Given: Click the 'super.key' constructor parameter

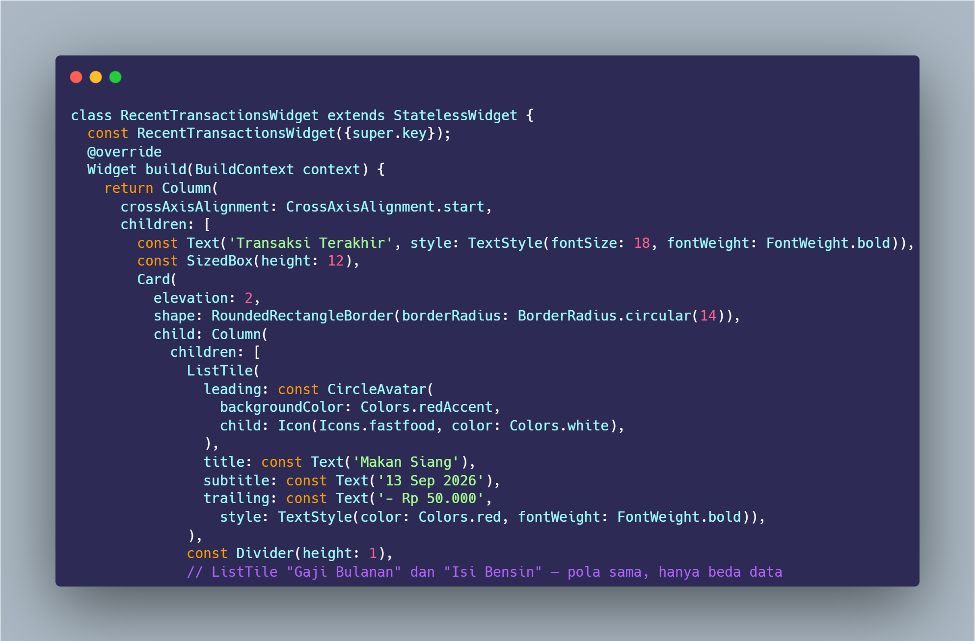Looking at the screenshot, I should [389, 134].
